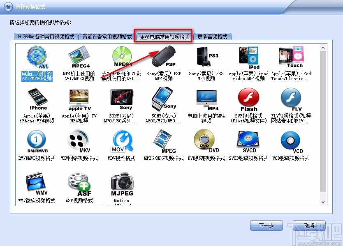Screen dimensions: 343x246
Task: Choose the Sony PS3 MP4 video icon
Action: point(207,57)
